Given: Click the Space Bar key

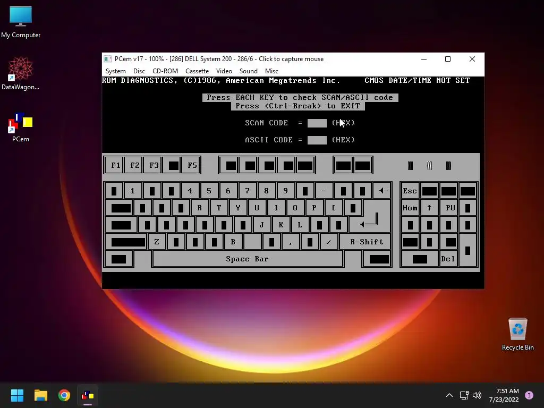Looking at the screenshot, I should tap(248, 259).
